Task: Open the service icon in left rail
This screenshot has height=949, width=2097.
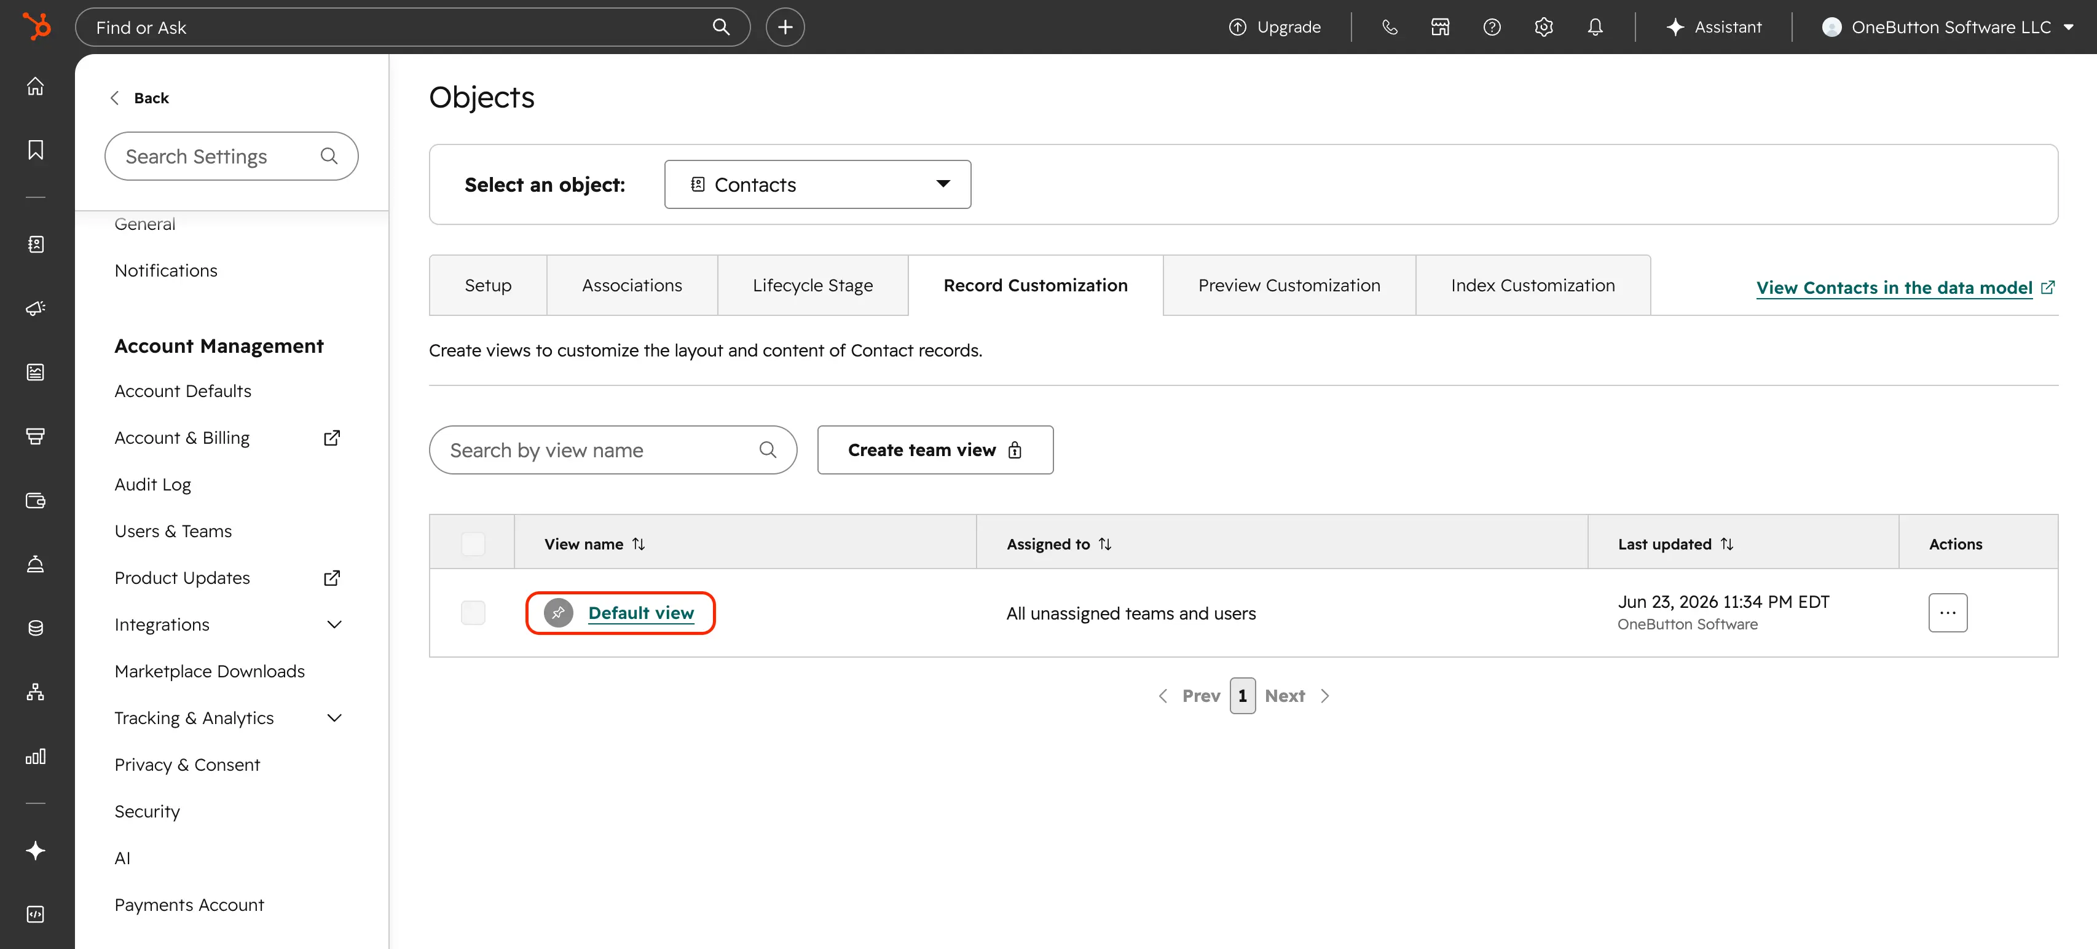Action: click(36, 564)
